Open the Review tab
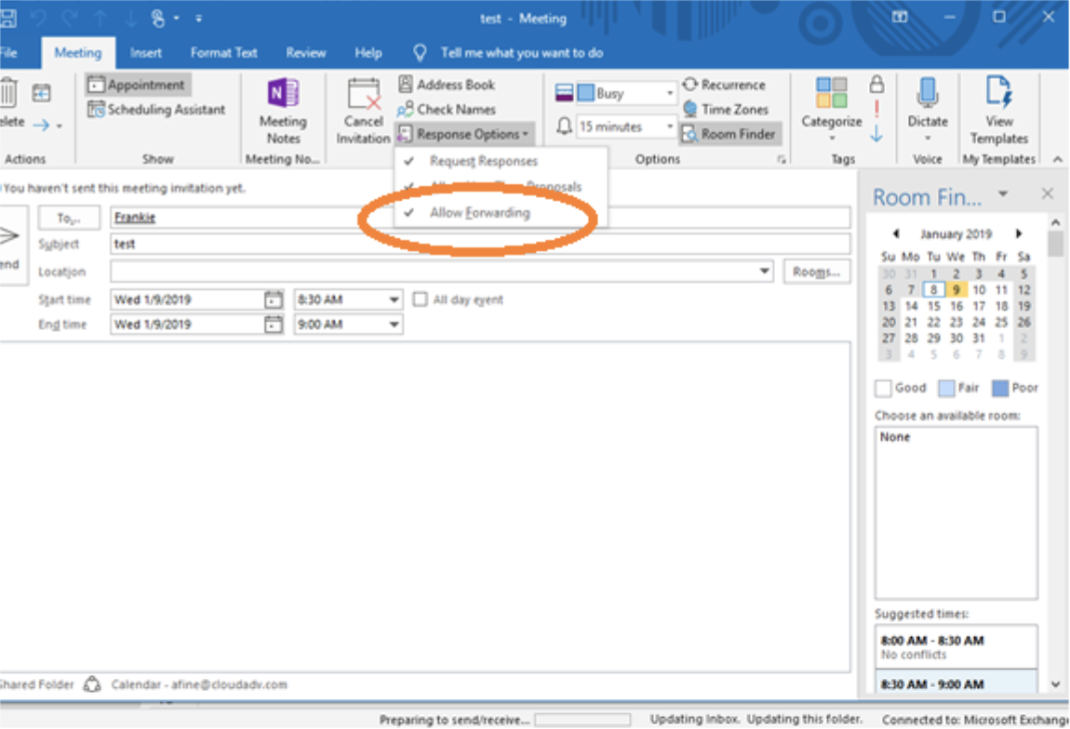The width and height of the screenshot is (1070, 729). coord(306,53)
